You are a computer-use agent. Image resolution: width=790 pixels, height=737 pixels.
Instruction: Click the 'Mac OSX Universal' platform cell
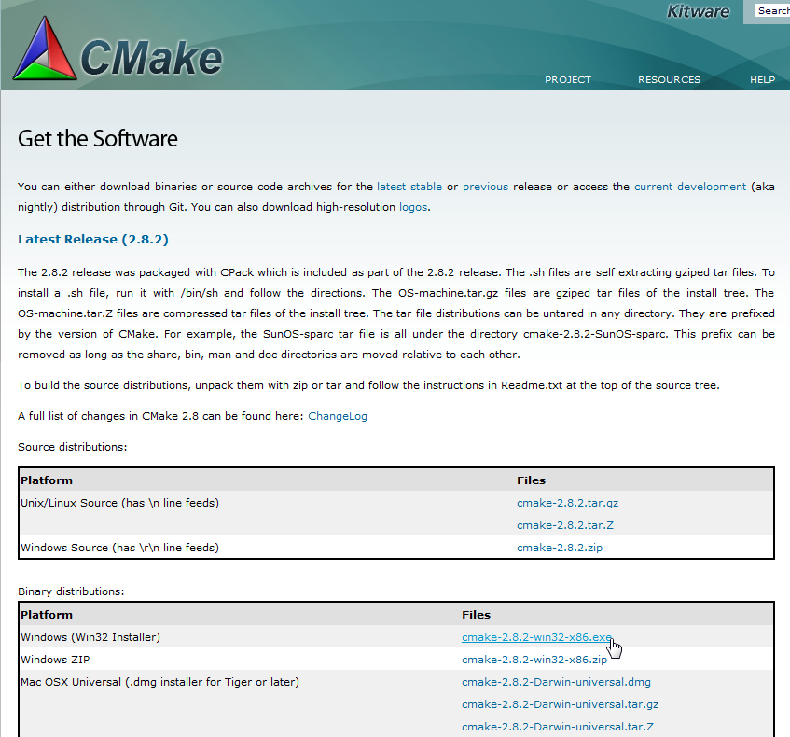[x=159, y=682]
